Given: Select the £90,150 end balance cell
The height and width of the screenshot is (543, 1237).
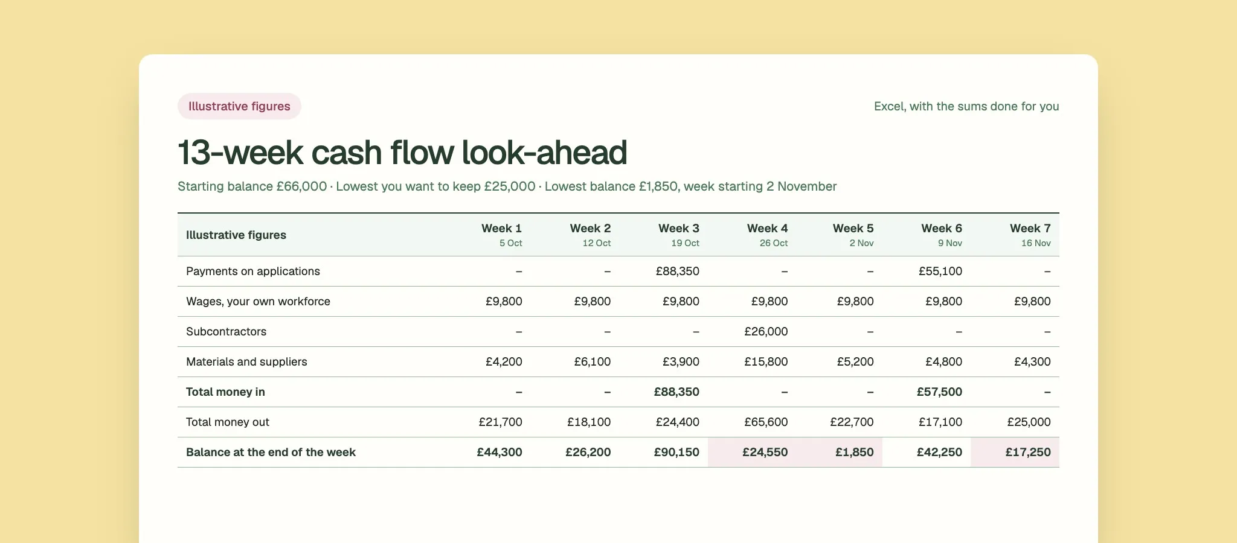Looking at the screenshot, I should tap(664, 453).
